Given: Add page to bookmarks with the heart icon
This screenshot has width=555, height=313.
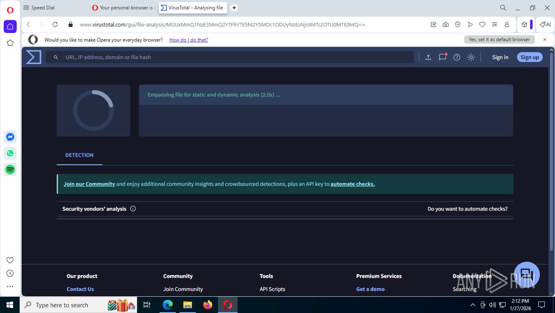Looking at the screenshot, I should (482, 24).
